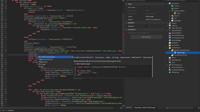The width and height of the screenshot is (200, 112).
Task: Click the ServerScriptService icon
Action: (x=170, y=38)
